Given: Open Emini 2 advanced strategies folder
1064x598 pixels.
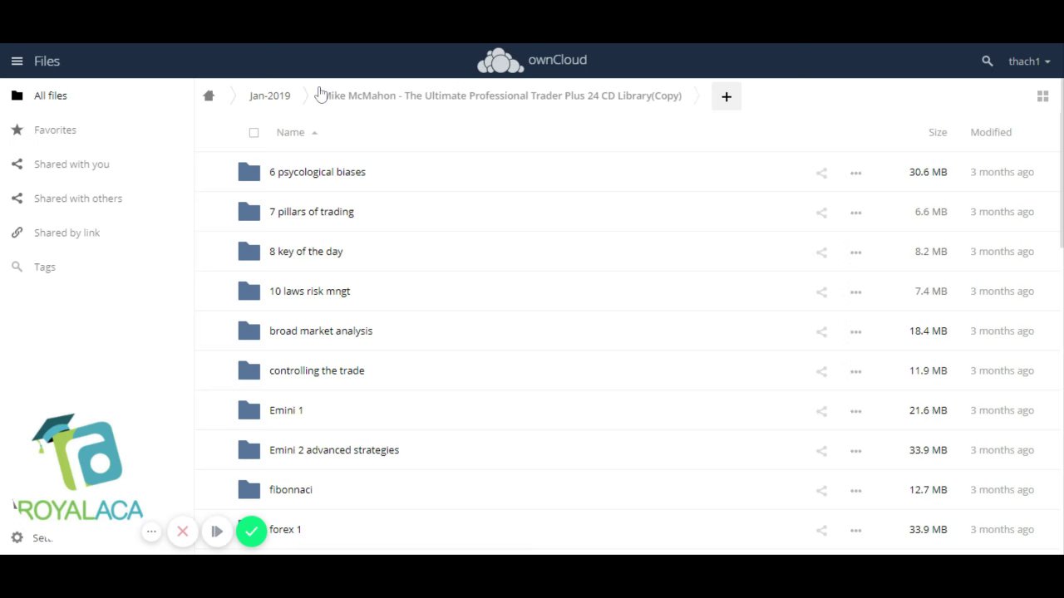Looking at the screenshot, I should click(x=334, y=450).
